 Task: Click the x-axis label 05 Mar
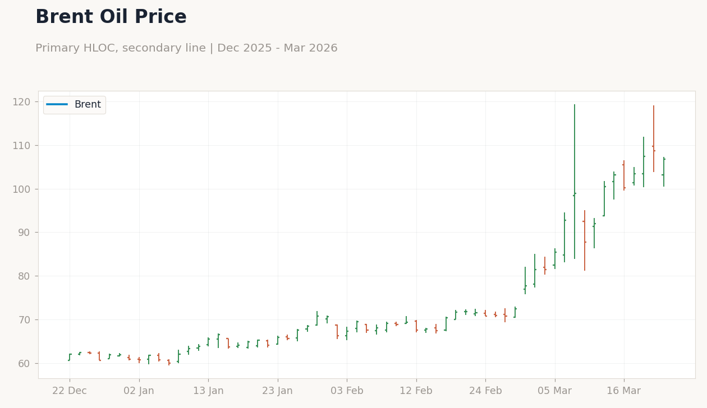tap(554, 391)
